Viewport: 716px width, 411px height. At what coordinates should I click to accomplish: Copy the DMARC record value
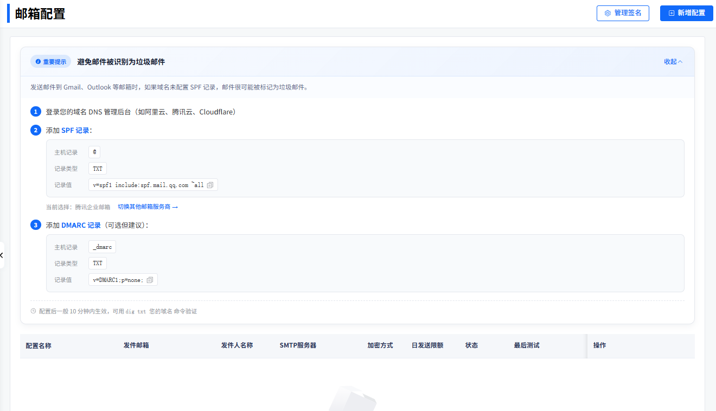(x=150, y=280)
